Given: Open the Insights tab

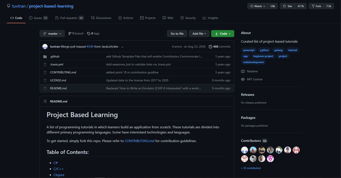Looking at the screenshot, I should click(x=210, y=18).
